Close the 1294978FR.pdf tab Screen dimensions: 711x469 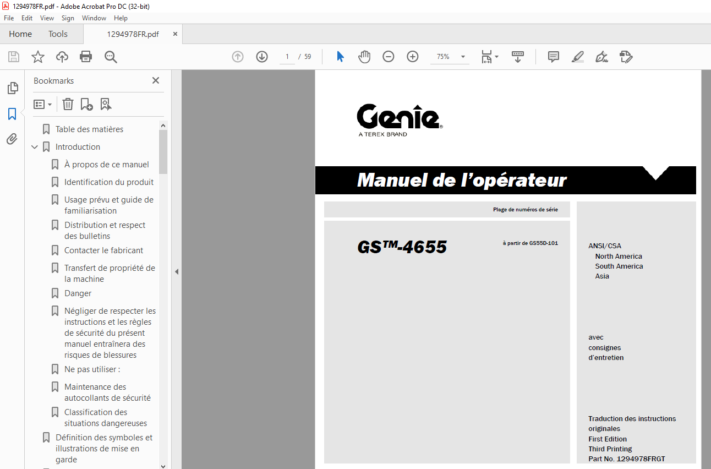(175, 34)
